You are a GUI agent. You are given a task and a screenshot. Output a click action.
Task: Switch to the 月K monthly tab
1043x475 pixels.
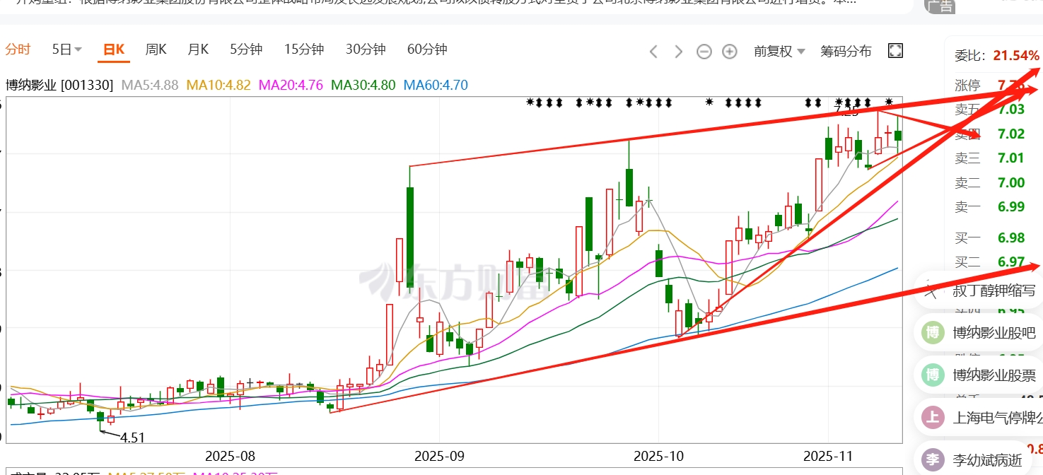pos(198,49)
